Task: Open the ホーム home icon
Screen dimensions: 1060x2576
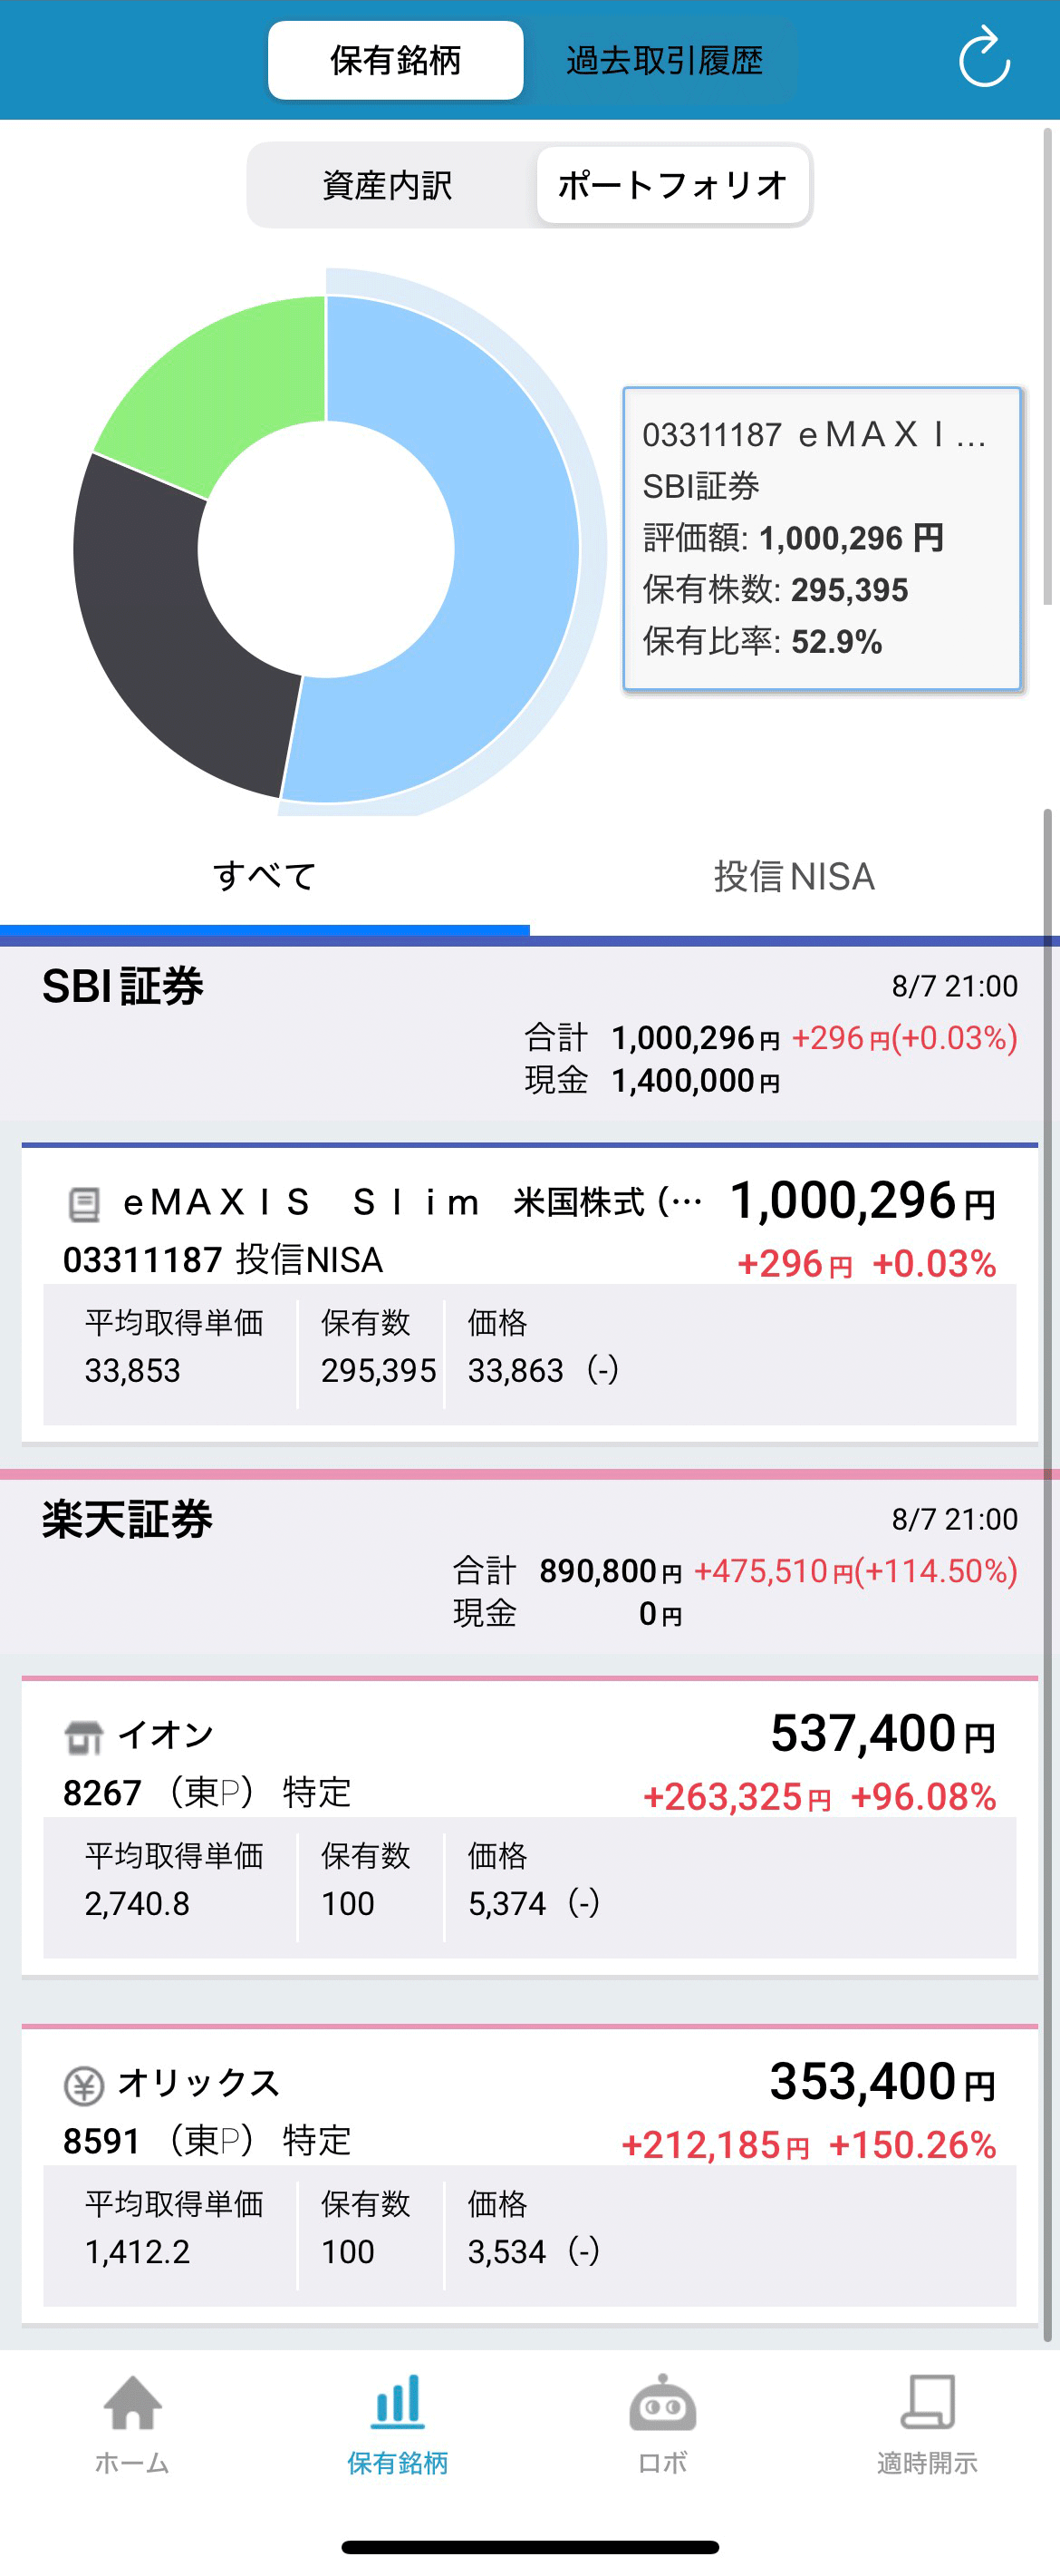Action: tap(132, 2403)
